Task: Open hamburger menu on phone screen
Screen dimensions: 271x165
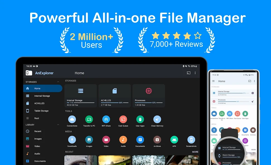Action: [x=214, y=81]
